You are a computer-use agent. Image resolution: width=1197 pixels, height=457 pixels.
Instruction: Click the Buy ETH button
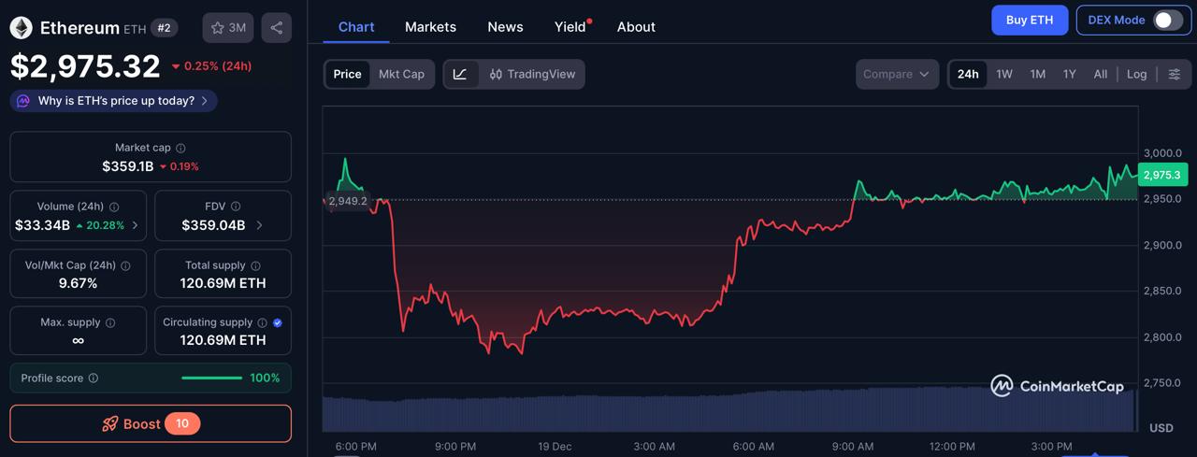point(1030,20)
